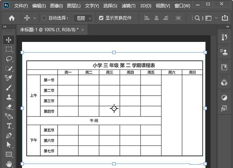Activate the Horizontal Type tool
Screen dimensions: 233x168
point(9,126)
